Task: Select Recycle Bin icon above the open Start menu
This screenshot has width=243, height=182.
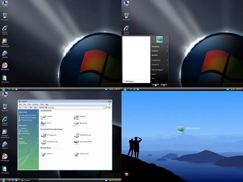Action: point(126,17)
